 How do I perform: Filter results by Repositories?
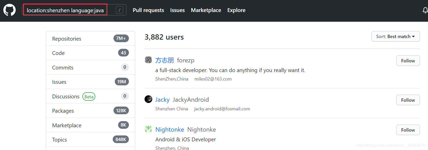pyautogui.click(x=90, y=39)
